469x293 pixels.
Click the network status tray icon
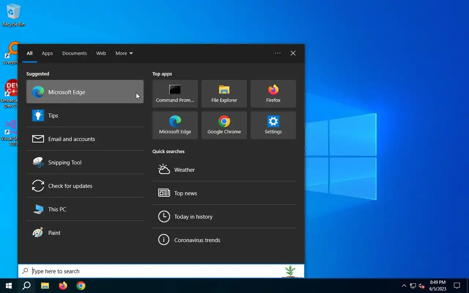coord(413,286)
